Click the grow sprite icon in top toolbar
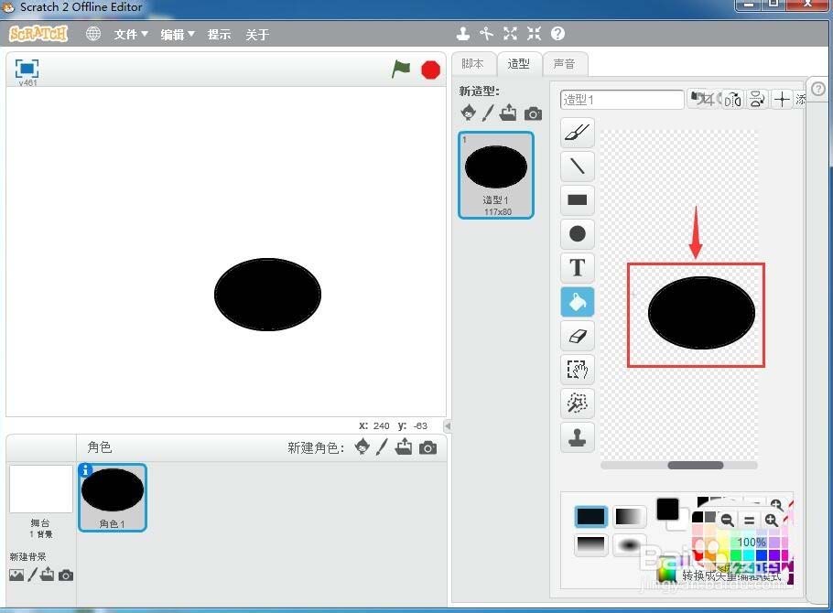The height and width of the screenshot is (613, 833). coord(510,34)
